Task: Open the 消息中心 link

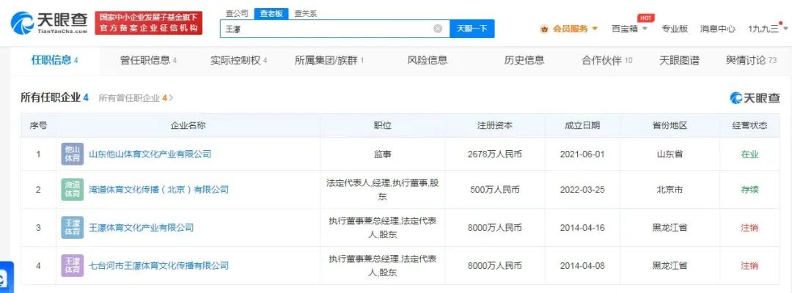Action: (717, 29)
